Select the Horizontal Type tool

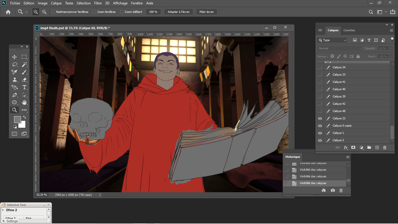[24, 87]
